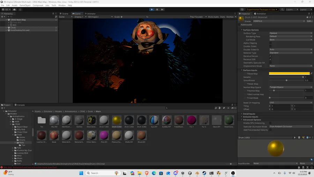314x177 pixels.
Task: Toggle preview lighting icon
Action: (x=304, y=138)
